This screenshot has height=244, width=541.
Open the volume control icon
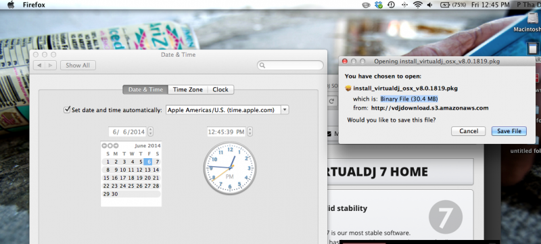tap(430, 5)
